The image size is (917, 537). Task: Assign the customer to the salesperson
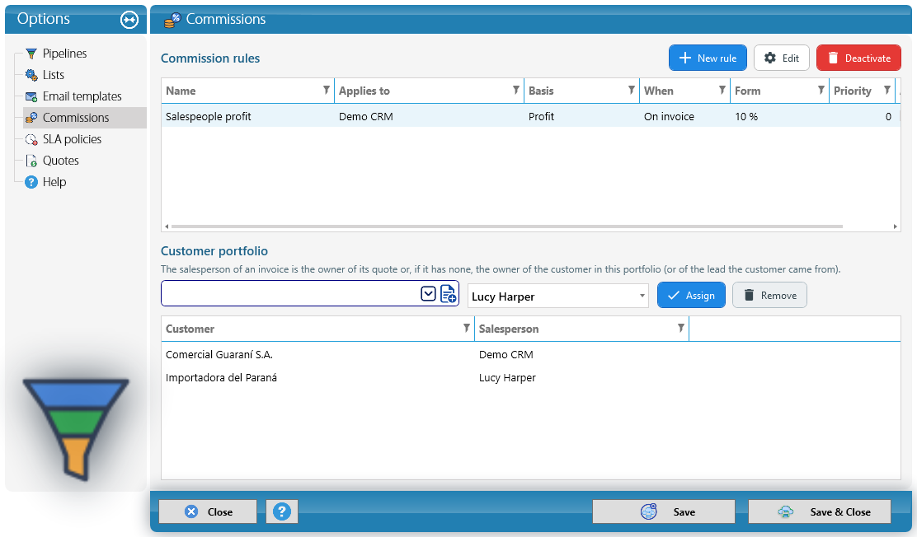691,295
